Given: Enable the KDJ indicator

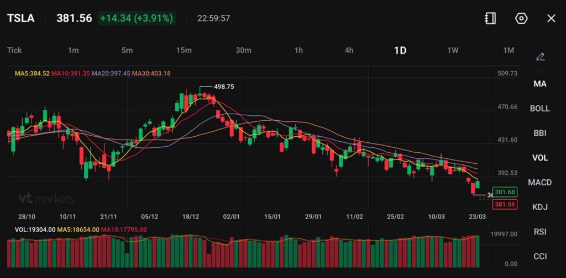Looking at the screenshot, I should click(x=540, y=207).
